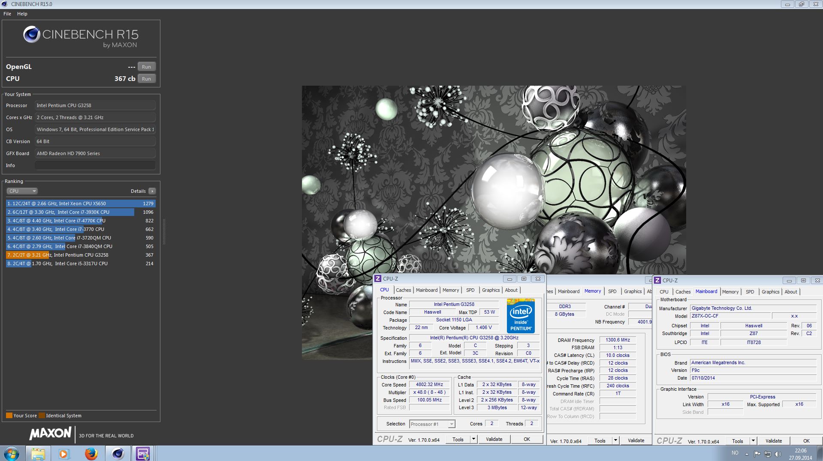This screenshot has width=823, height=461.
Task: Select SPD tab in Memory CPU-Z window
Action: pos(612,291)
